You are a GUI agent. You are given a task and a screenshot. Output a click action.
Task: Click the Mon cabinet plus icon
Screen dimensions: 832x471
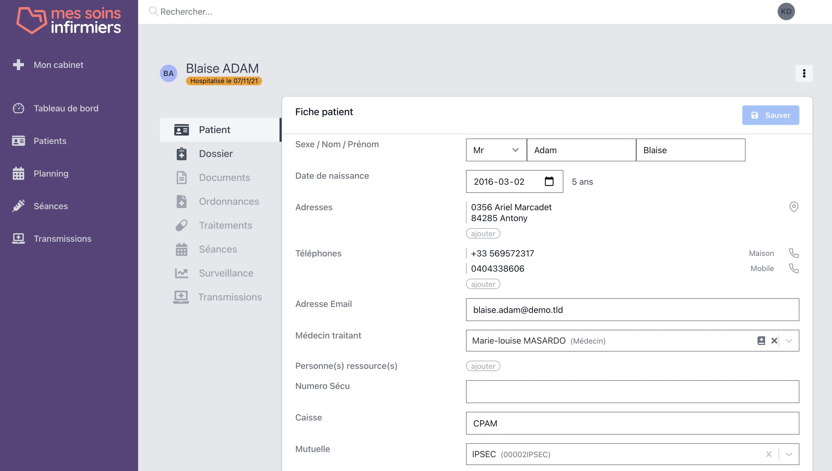click(x=18, y=65)
